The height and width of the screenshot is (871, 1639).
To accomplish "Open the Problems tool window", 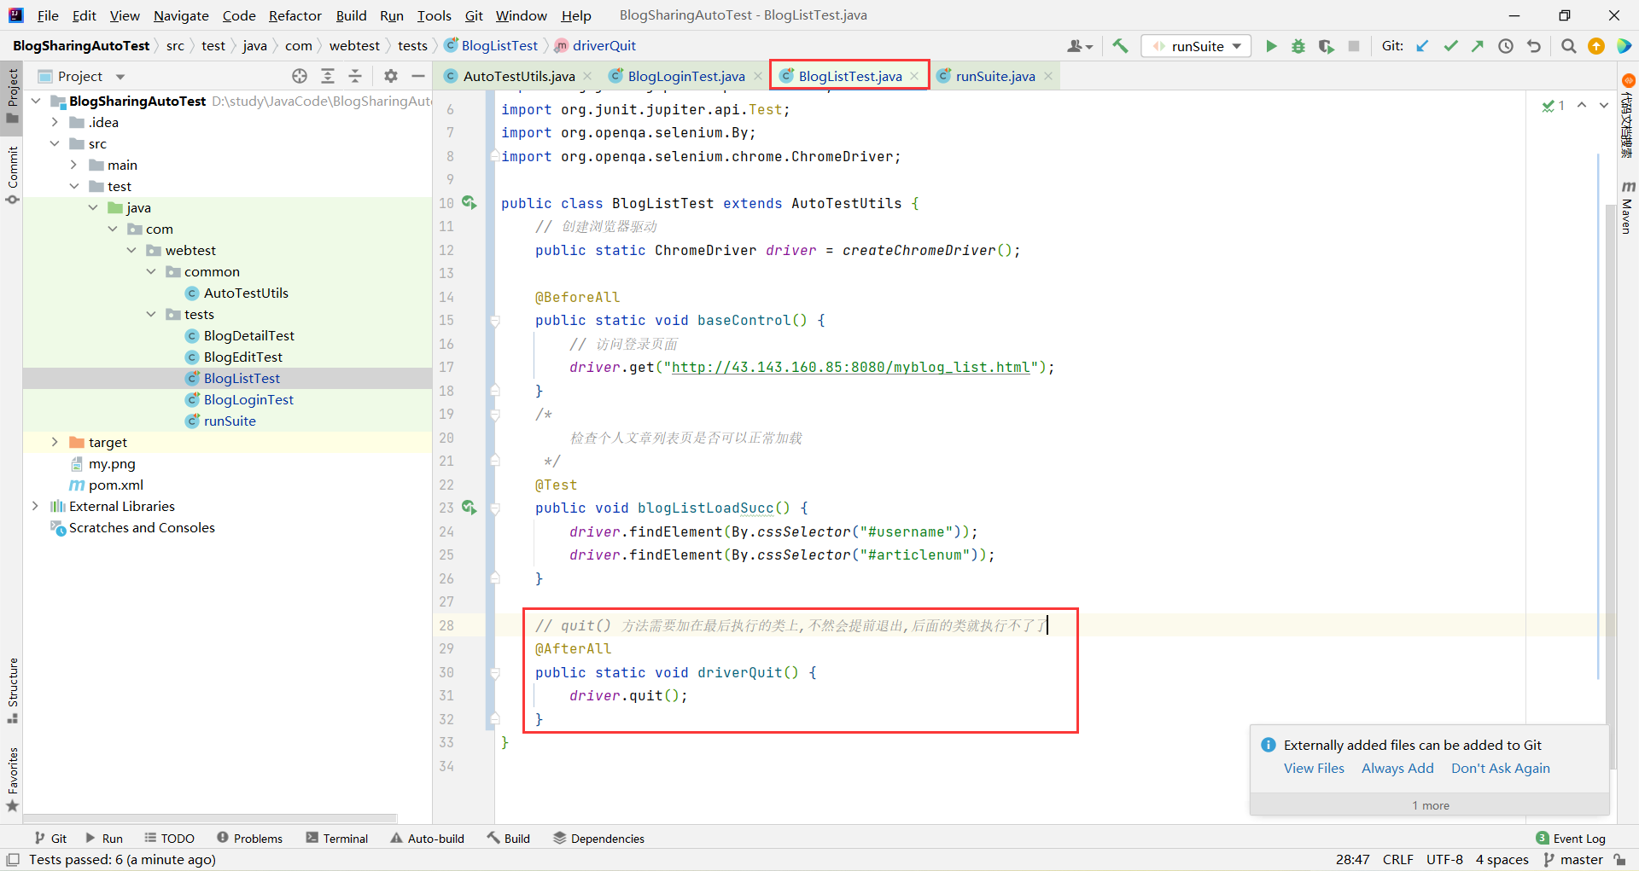I will click(x=249, y=839).
